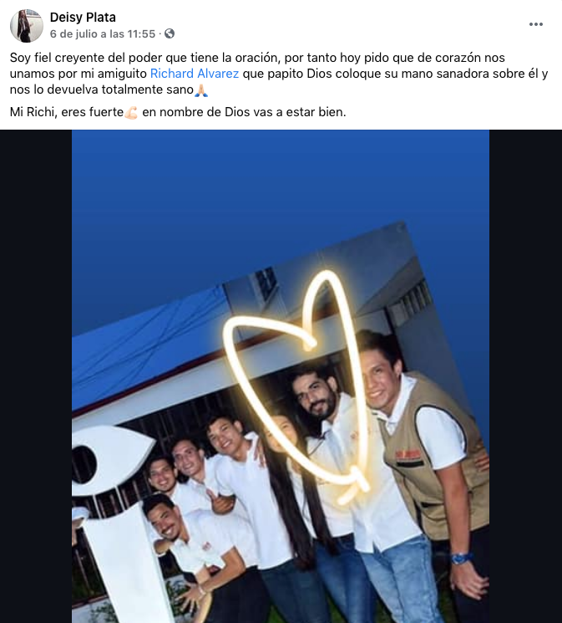The width and height of the screenshot is (562, 623).
Task: Click the Deisy Plata author name
Action: [x=83, y=18]
